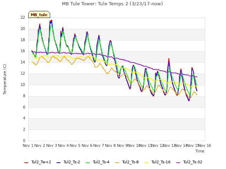The image size is (226, 169).
Task: Click the 14 y-axis tick label
Action: [23, 62]
